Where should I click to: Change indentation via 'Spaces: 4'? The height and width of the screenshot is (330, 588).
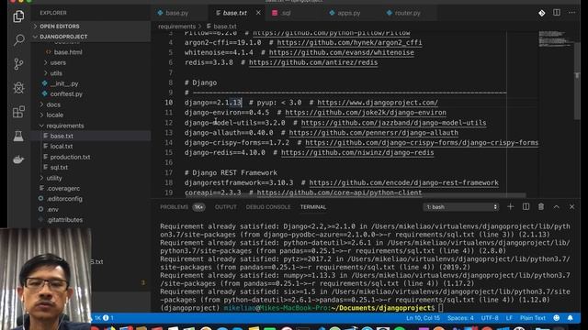(x=460, y=318)
